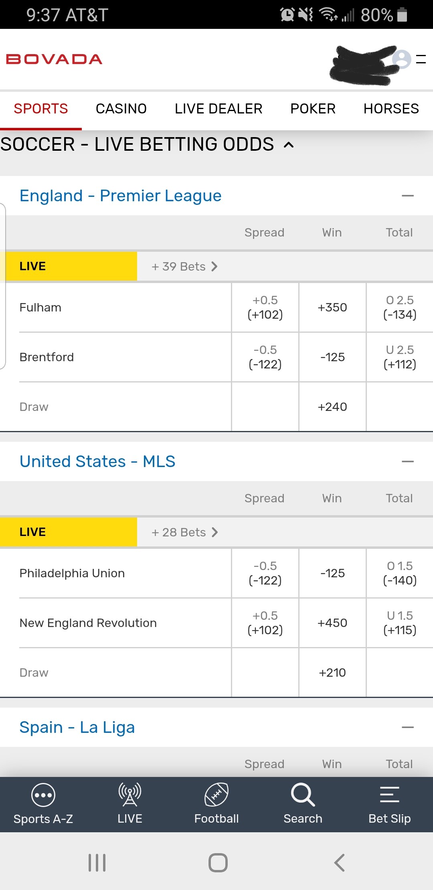433x890 pixels.
Task: Open the Football section icon
Action: click(x=216, y=795)
